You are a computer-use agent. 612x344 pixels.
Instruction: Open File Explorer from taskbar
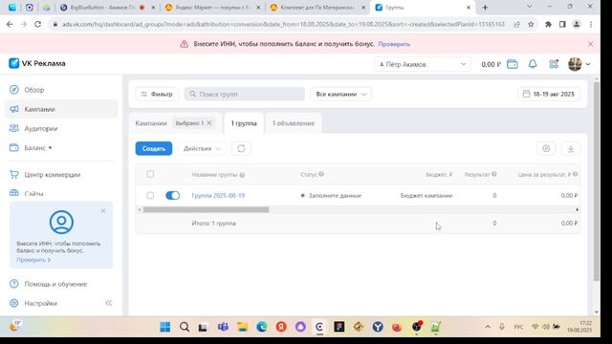click(x=242, y=327)
